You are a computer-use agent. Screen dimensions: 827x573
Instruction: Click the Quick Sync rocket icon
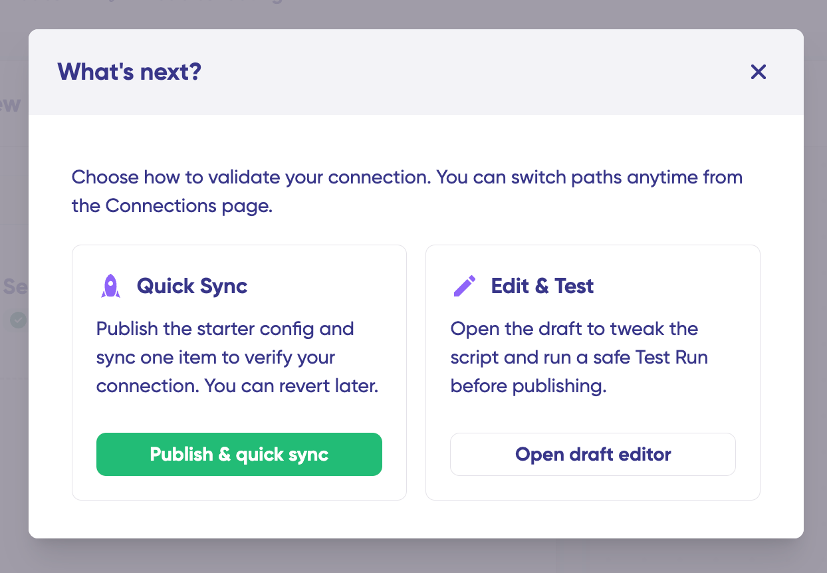[x=110, y=286]
